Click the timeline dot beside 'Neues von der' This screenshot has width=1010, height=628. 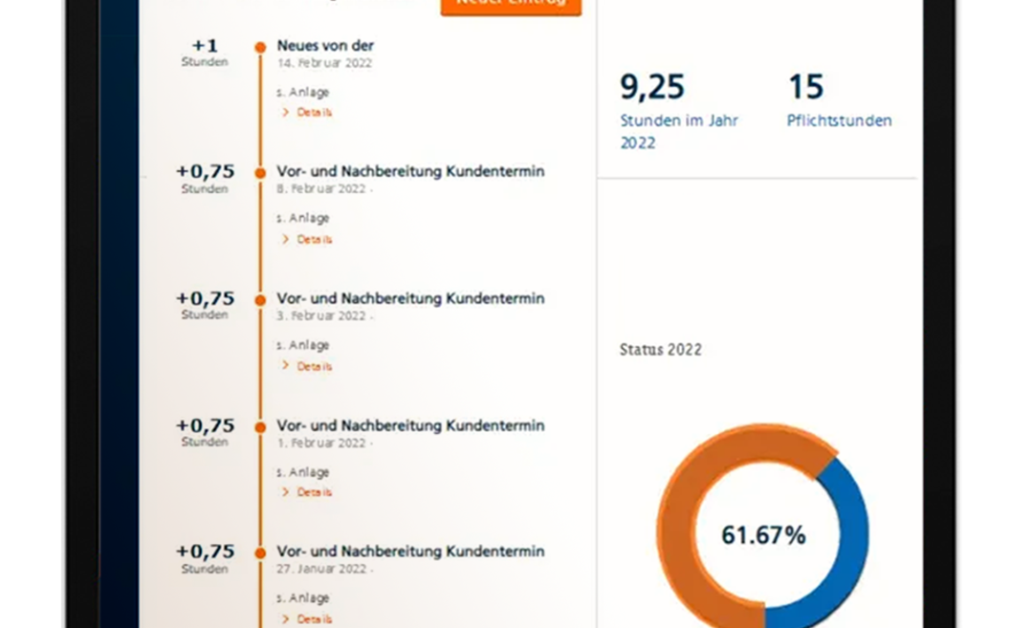(x=258, y=45)
